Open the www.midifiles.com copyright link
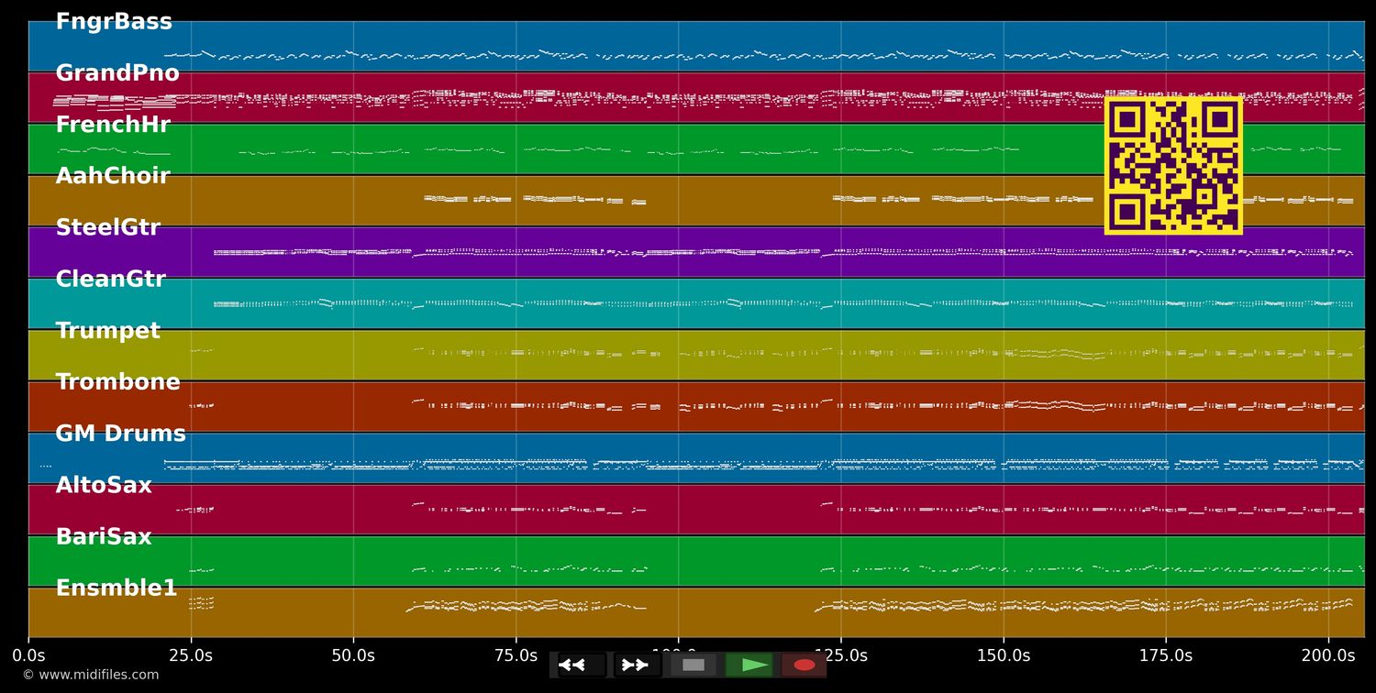Image resolution: width=1376 pixels, height=693 pixels. click(x=90, y=675)
